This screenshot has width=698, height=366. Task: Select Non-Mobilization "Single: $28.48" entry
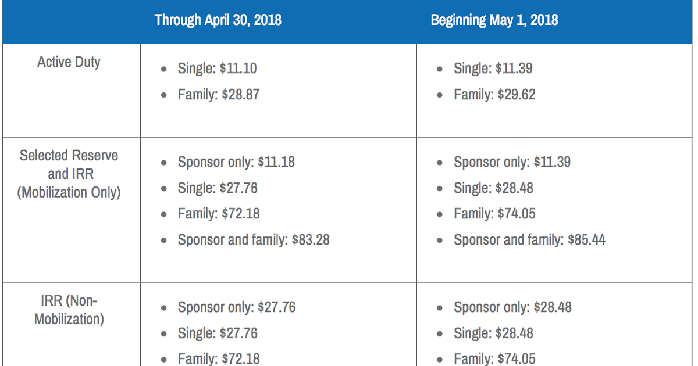pyautogui.click(x=493, y=333)
